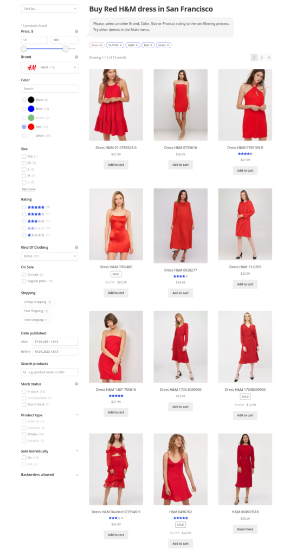Remove the 'H&M' filter chip
Screen dimensions: 290x555
coord(137,46)
